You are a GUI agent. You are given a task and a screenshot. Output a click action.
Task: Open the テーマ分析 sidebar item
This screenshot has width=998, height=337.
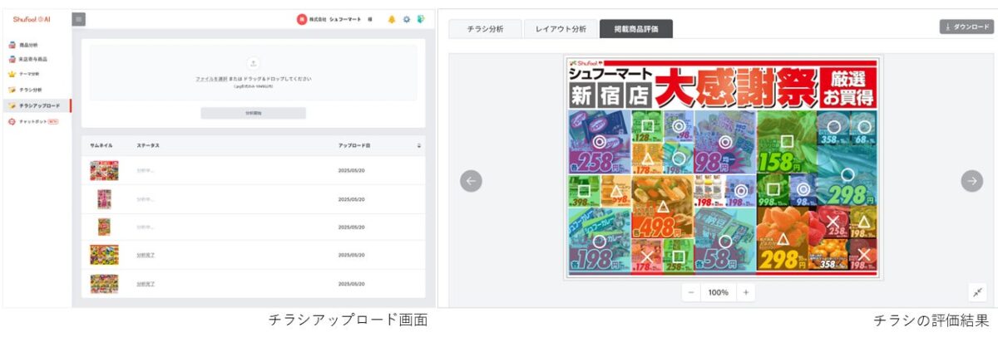pyautogui.click(x=29, y=75)
